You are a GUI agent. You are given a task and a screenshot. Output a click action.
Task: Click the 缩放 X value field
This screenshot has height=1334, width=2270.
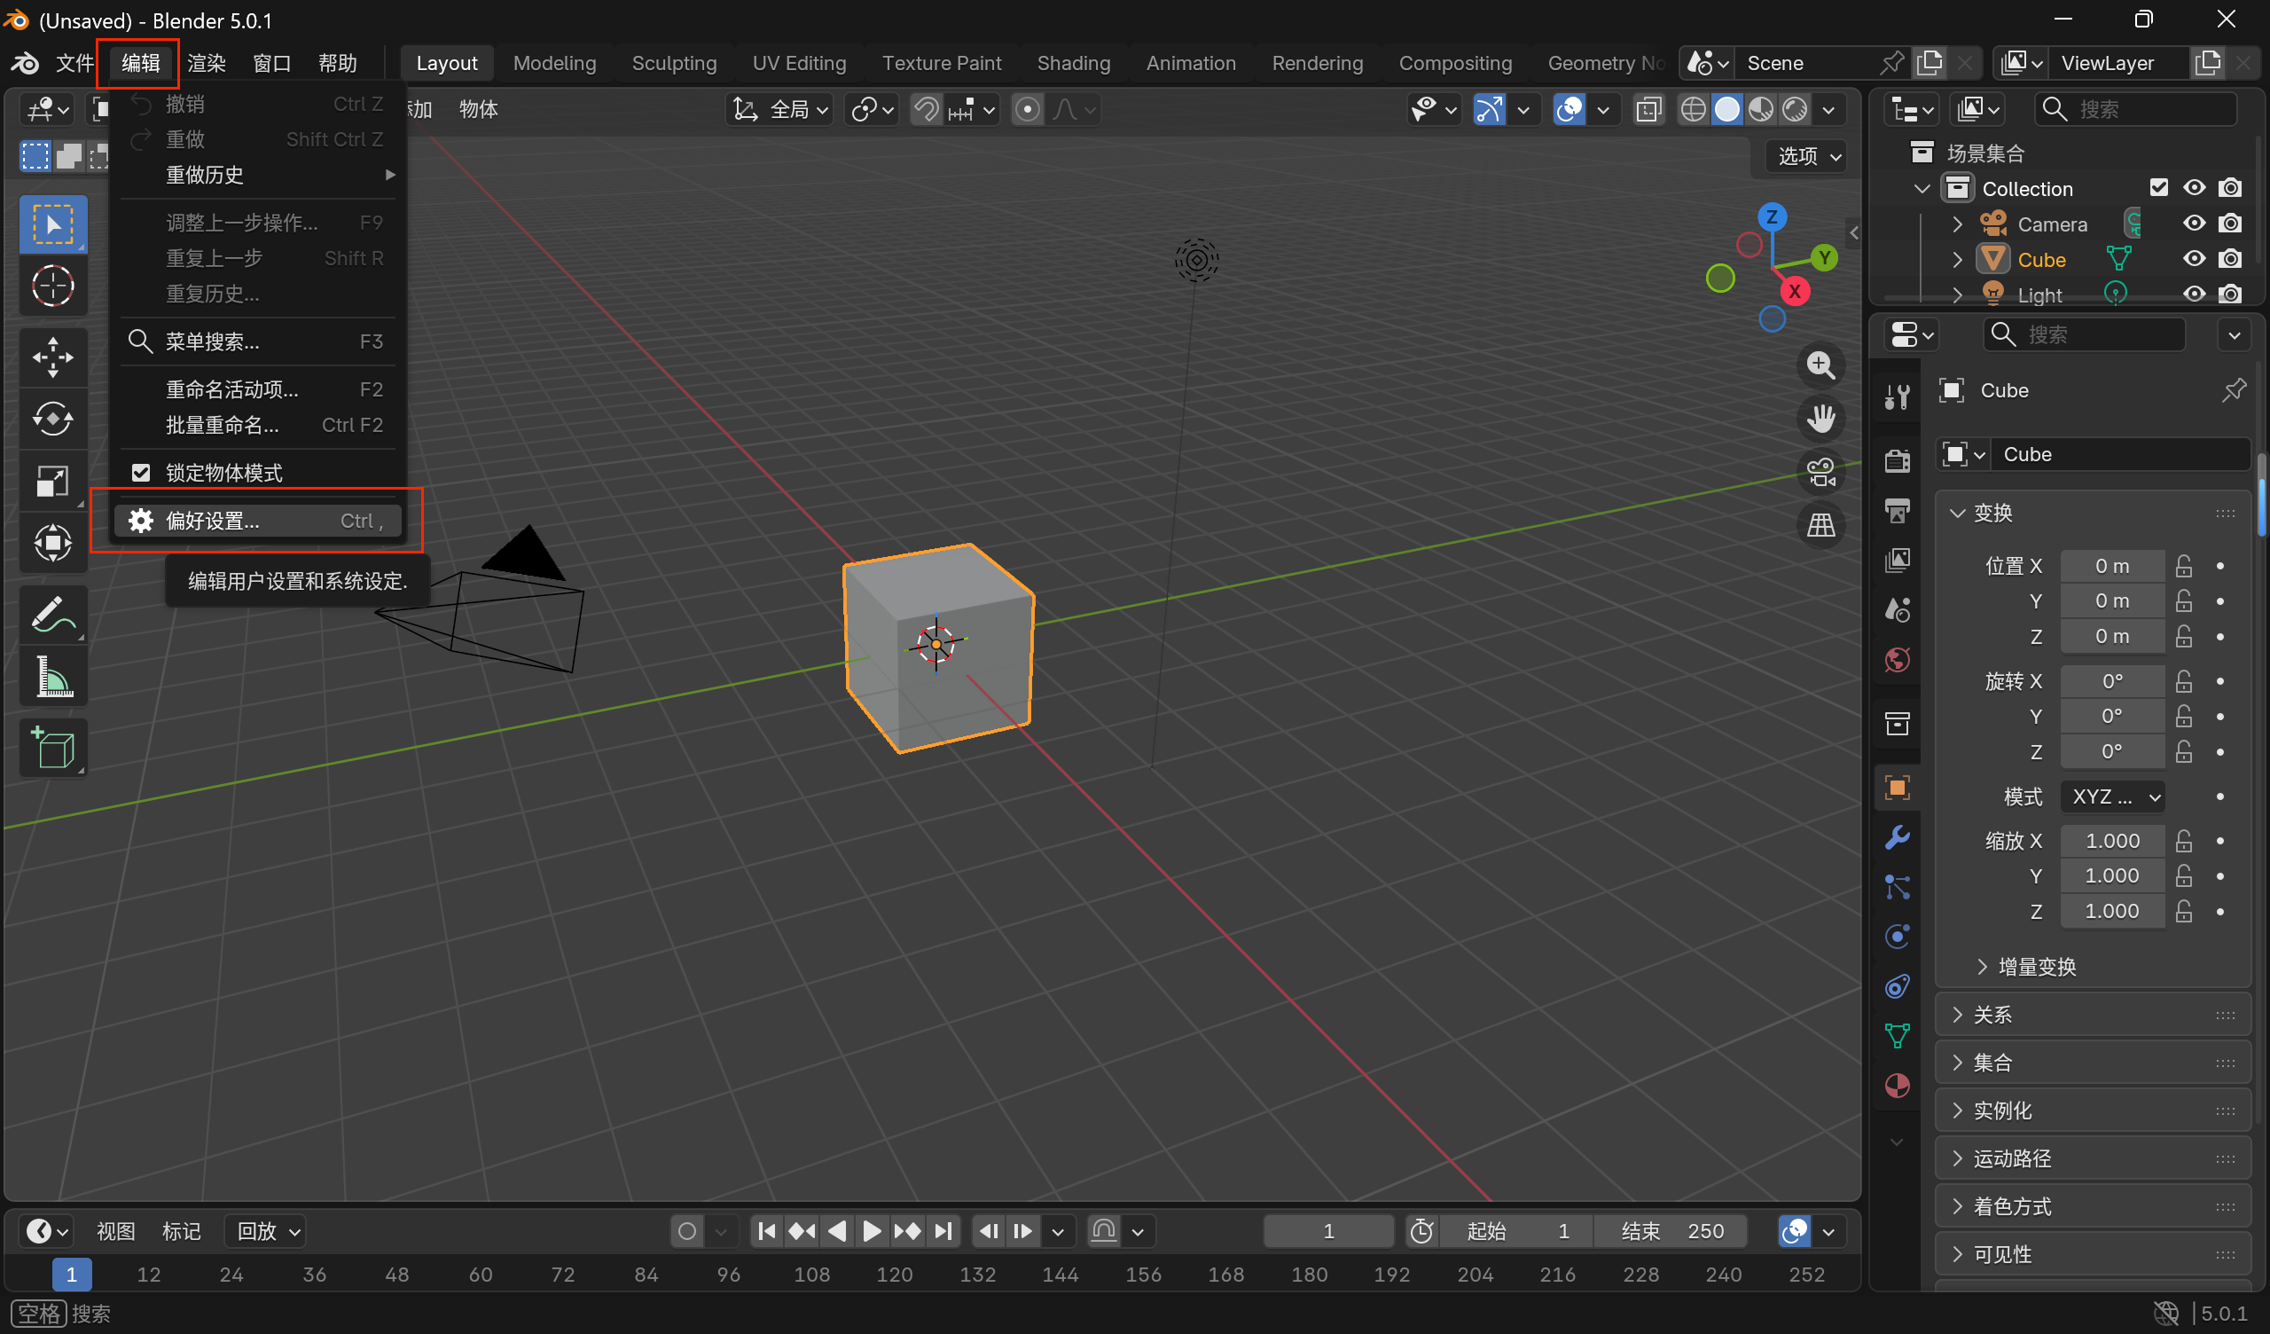coord(2111,840)
